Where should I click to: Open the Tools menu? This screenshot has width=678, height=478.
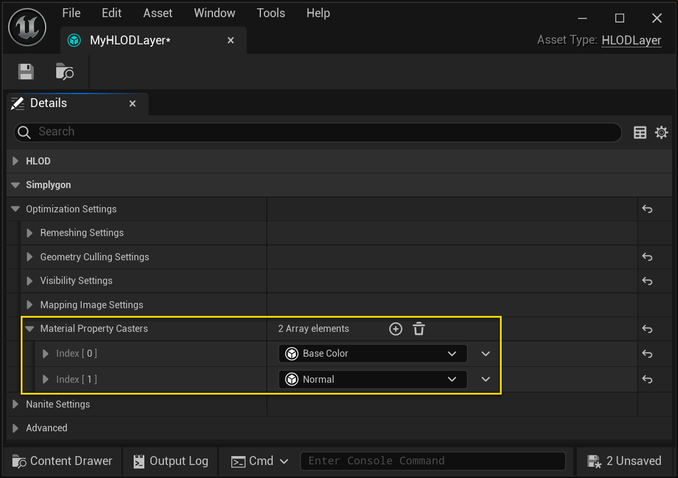click(x=271, y=13)
